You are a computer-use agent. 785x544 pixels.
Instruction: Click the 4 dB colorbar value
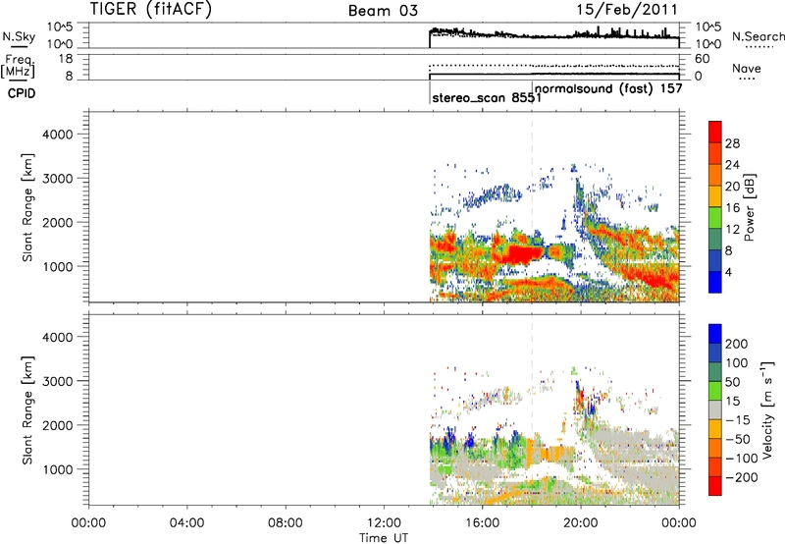(728, 272)
